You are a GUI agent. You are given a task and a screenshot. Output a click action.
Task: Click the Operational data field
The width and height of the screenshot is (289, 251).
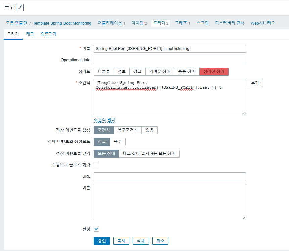click(x=170, y=60)
